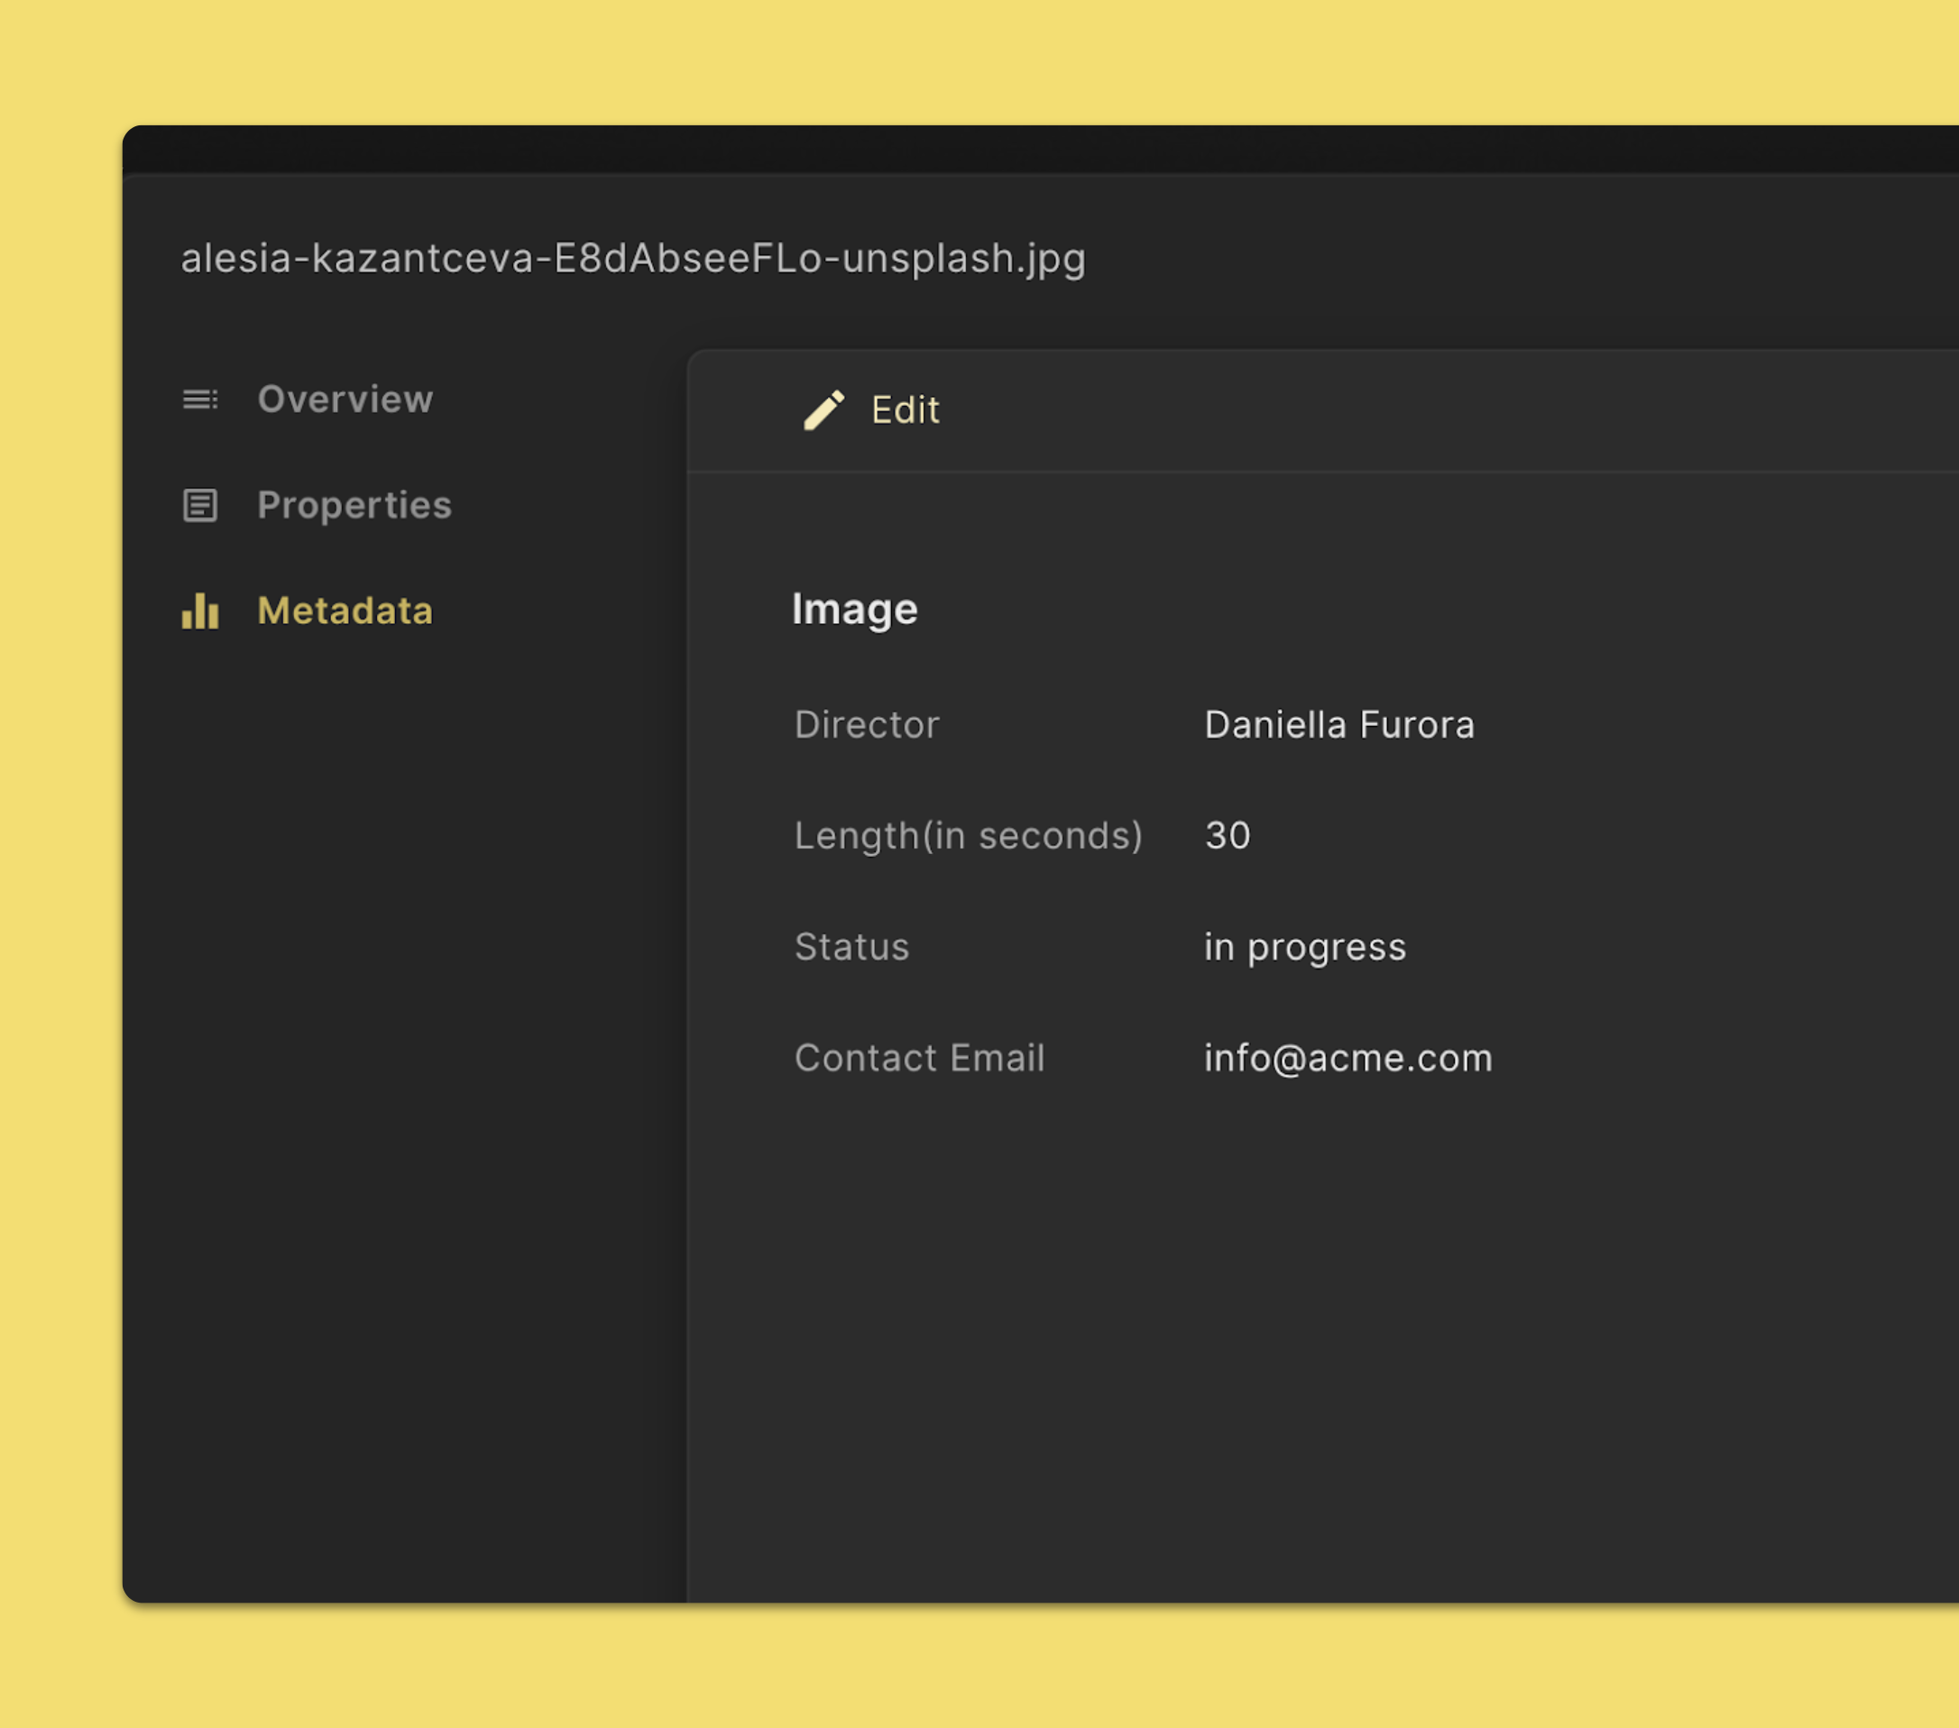This screenshot has height=1728, width=1959.
Task: Switch to the Properties tab
Action: point(354,505)
